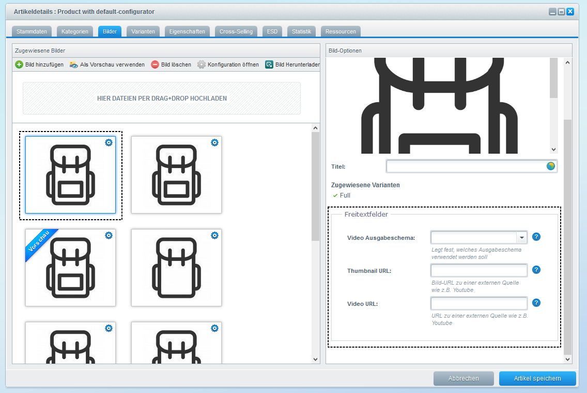Click the Als Vorschau verwenden label
587x393 pixels.
click(x=112, y=64)
